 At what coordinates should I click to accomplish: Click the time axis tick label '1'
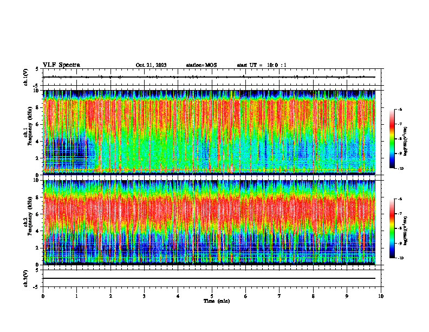tap(76, 296)
